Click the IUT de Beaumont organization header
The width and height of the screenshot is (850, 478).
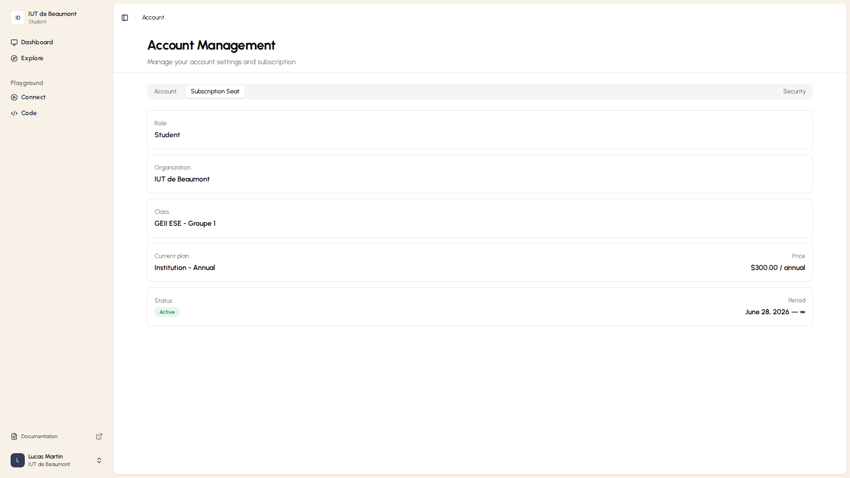57,18
